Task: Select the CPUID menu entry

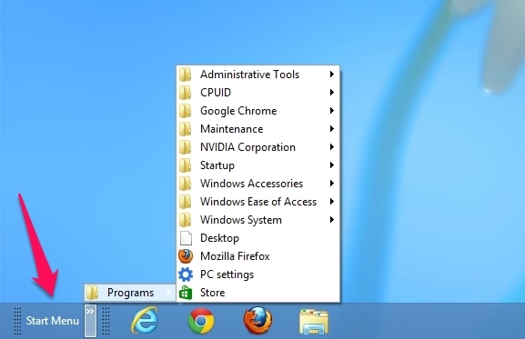Action: pyautogui.click(x=258, y=93)
